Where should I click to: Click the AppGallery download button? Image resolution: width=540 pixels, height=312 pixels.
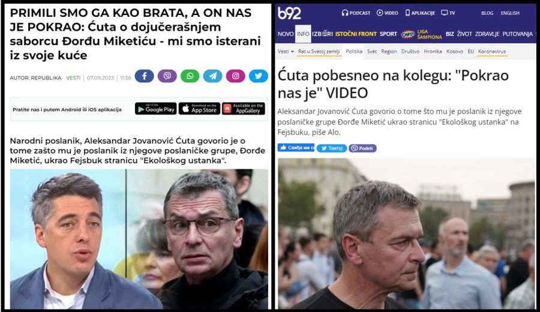[x=244, y=109]
